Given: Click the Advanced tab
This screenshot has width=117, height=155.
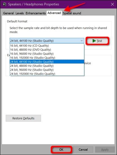Looking at the screenshot, I should point(54,13).
